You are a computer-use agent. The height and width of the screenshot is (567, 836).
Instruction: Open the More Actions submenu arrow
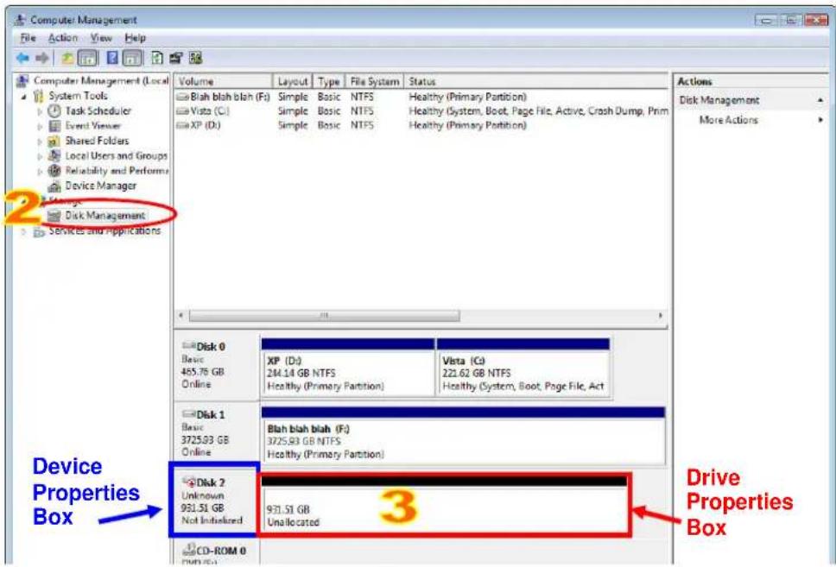(820, 120)
